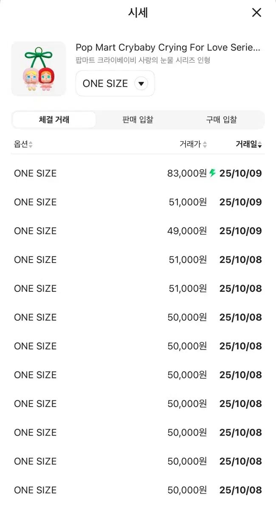Open the Crybaby product thumbnail image
The image size is (276, 509).
pyautogui.click(x=39, y=69)
